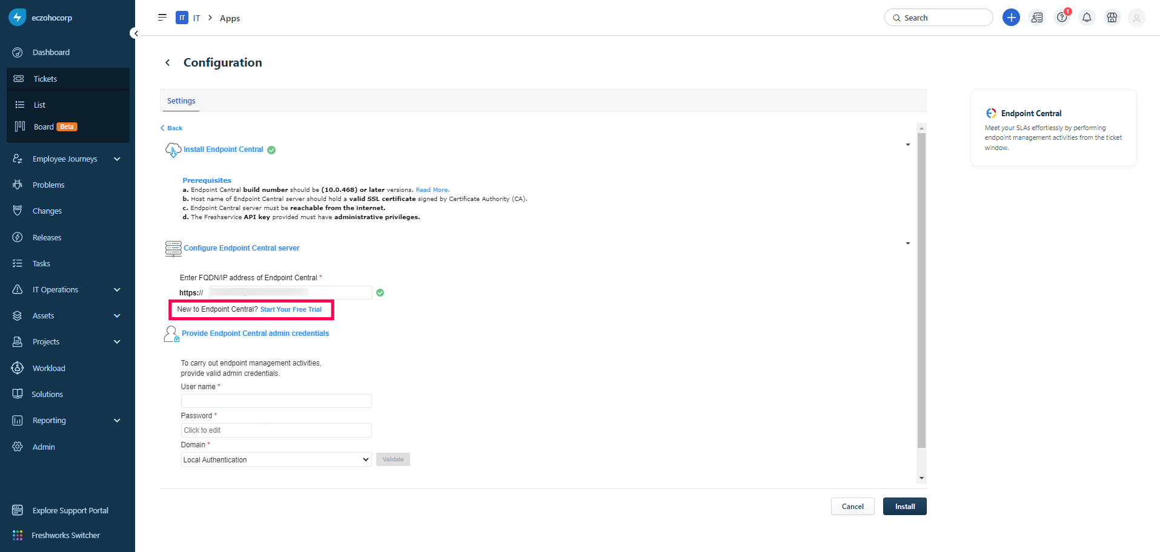The height and width of the screenshot is (552, 1160).
Task: Open the Workload icon
Action: pos(18,368)
